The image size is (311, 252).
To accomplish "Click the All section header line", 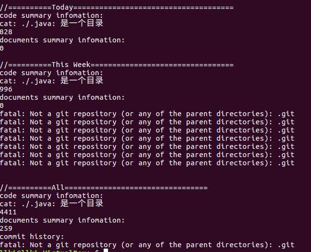I will 104,187.
